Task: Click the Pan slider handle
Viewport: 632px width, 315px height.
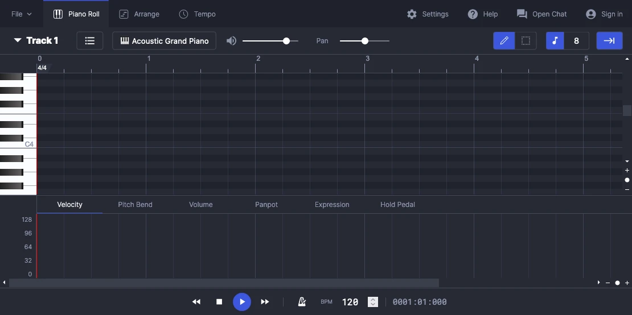Action: point(365,40)
